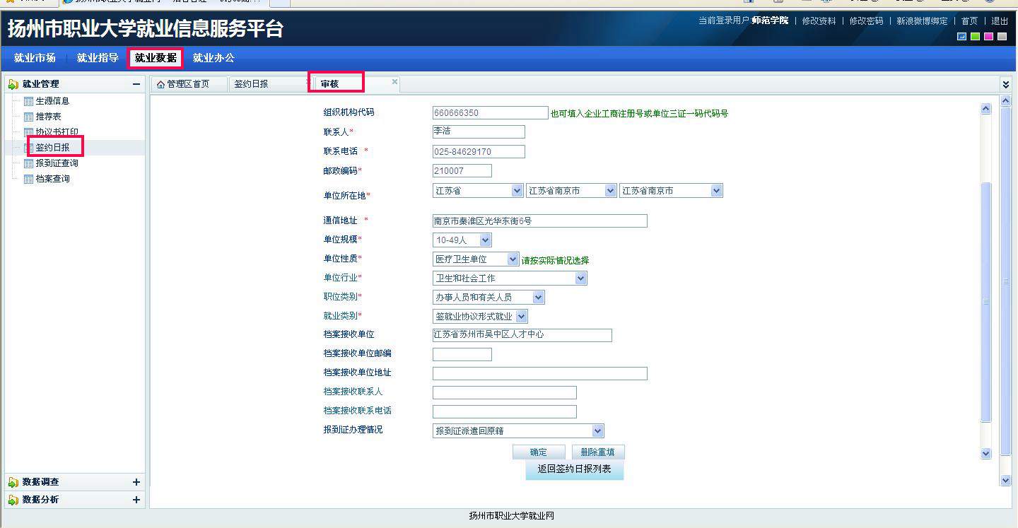Viewport: 1018px width, 528px height.
Task: Click the 组织机构代码 input field
Action: tap(490, 112)
